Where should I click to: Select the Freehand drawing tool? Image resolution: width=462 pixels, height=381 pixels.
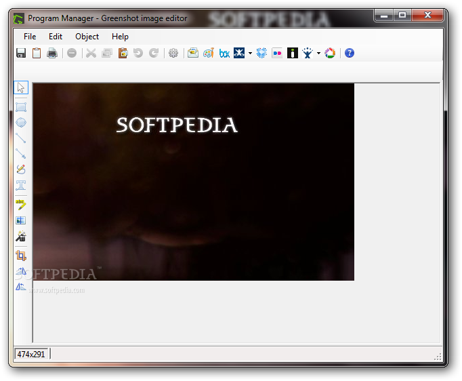click(x=21, y=169)
